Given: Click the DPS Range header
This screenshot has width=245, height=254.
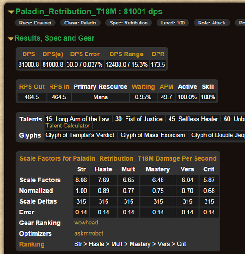Looking at the screenshot, I should tap(126, 54).
